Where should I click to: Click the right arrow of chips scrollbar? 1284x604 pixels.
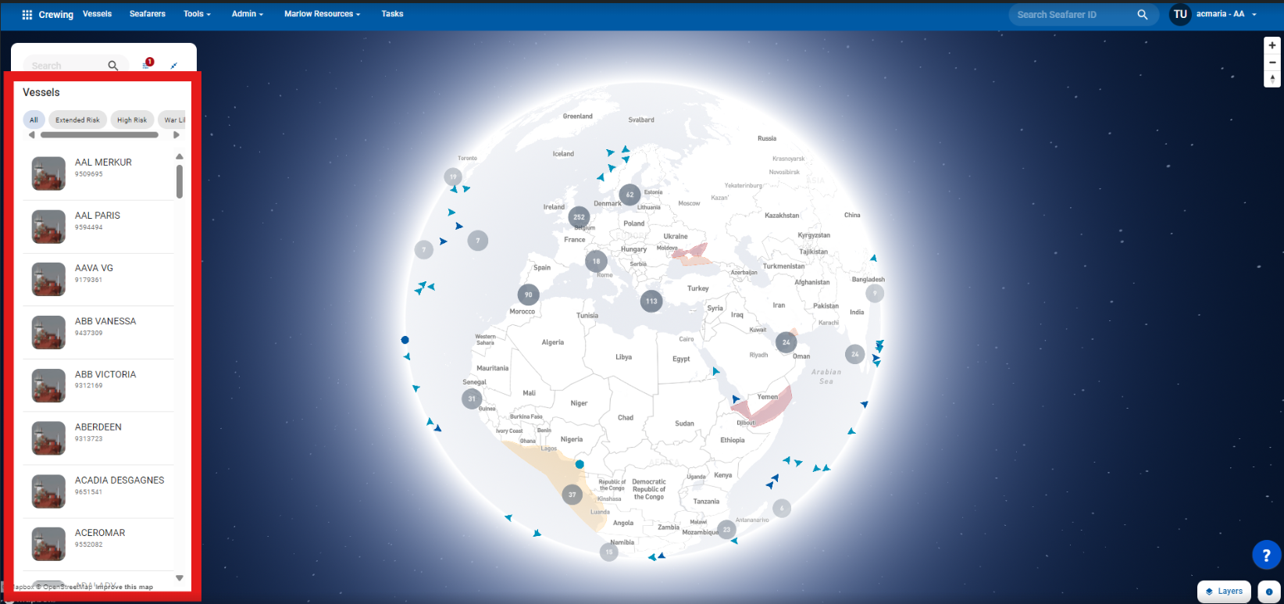coord(177,135)
